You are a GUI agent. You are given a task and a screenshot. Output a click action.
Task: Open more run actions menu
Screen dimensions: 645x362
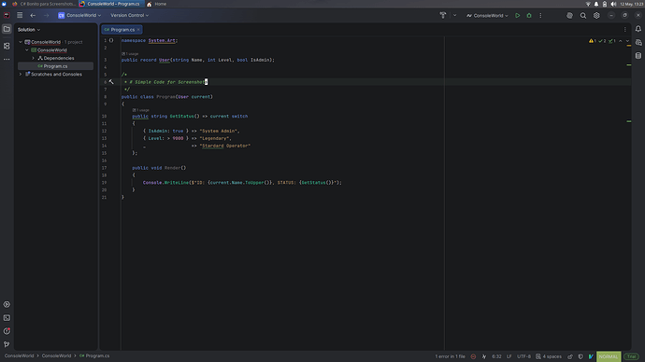(540, 16)
